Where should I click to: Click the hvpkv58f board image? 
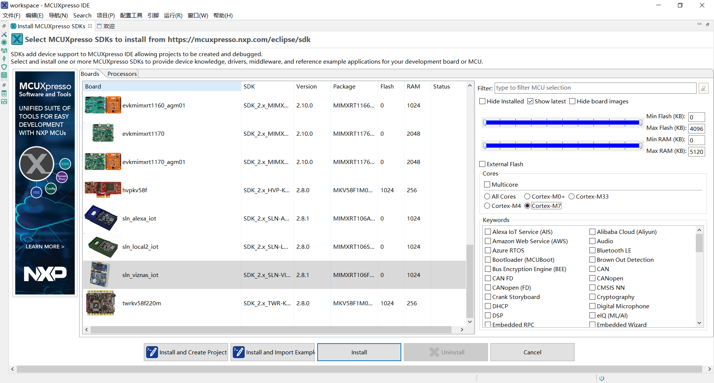point(103,189)
